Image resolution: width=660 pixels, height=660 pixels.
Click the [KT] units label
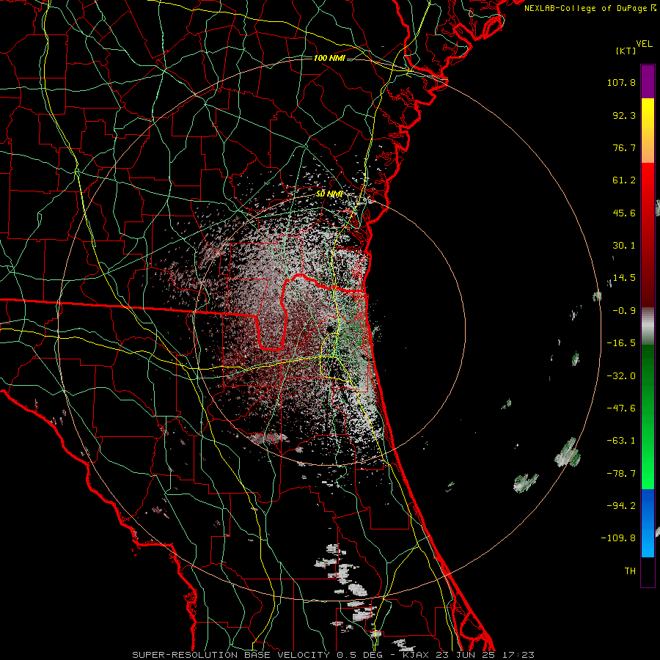pyautogui.click(x=626, y=51)
